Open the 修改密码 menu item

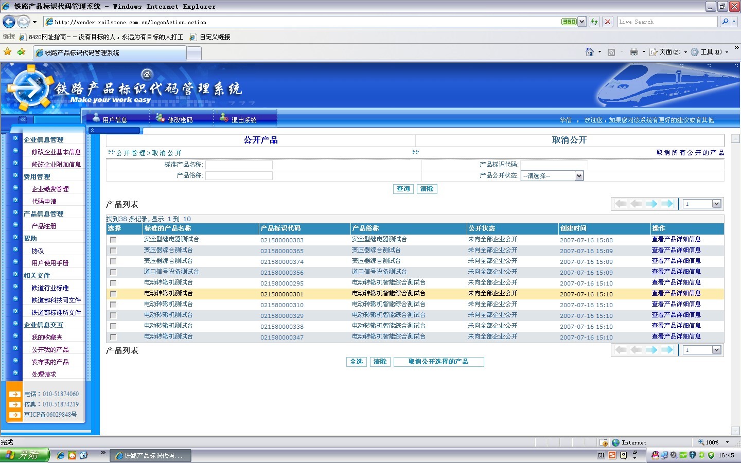180,120
